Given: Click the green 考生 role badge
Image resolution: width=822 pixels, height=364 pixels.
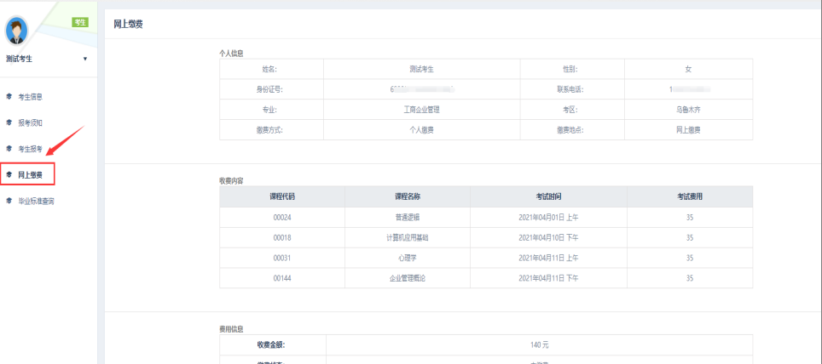Looking at the screenshot, I should [x=79, y=22].
